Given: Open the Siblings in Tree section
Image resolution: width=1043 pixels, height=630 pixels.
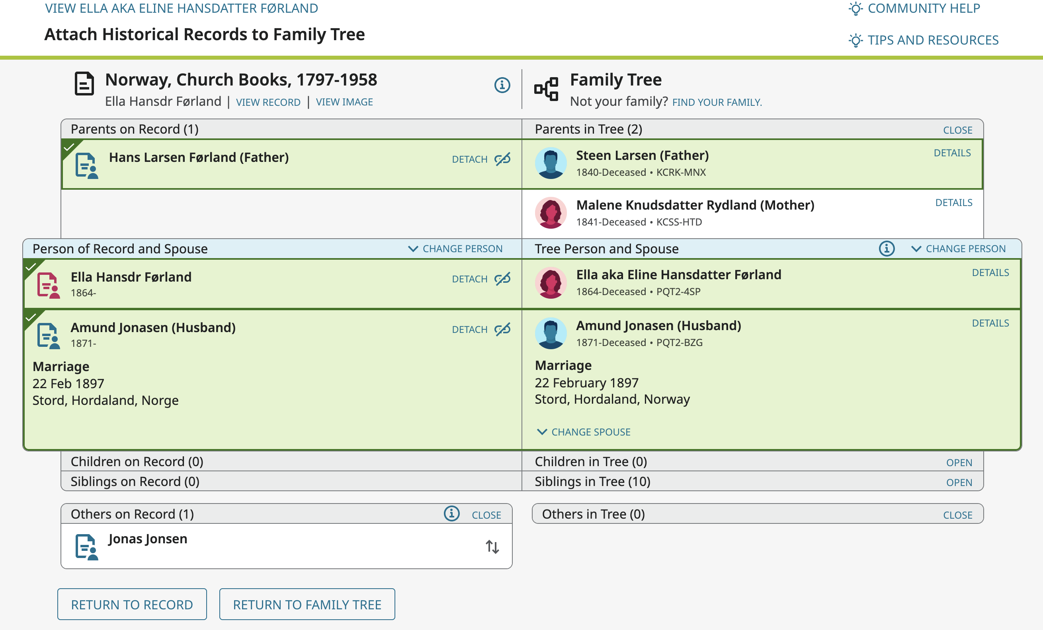Looking at the screenshot, I should click(x=959, y=482).
